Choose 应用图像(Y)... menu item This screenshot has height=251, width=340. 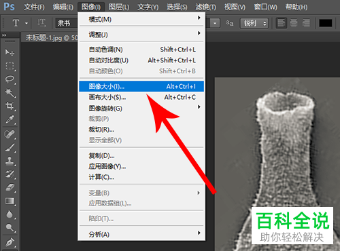tap(141, 166)
